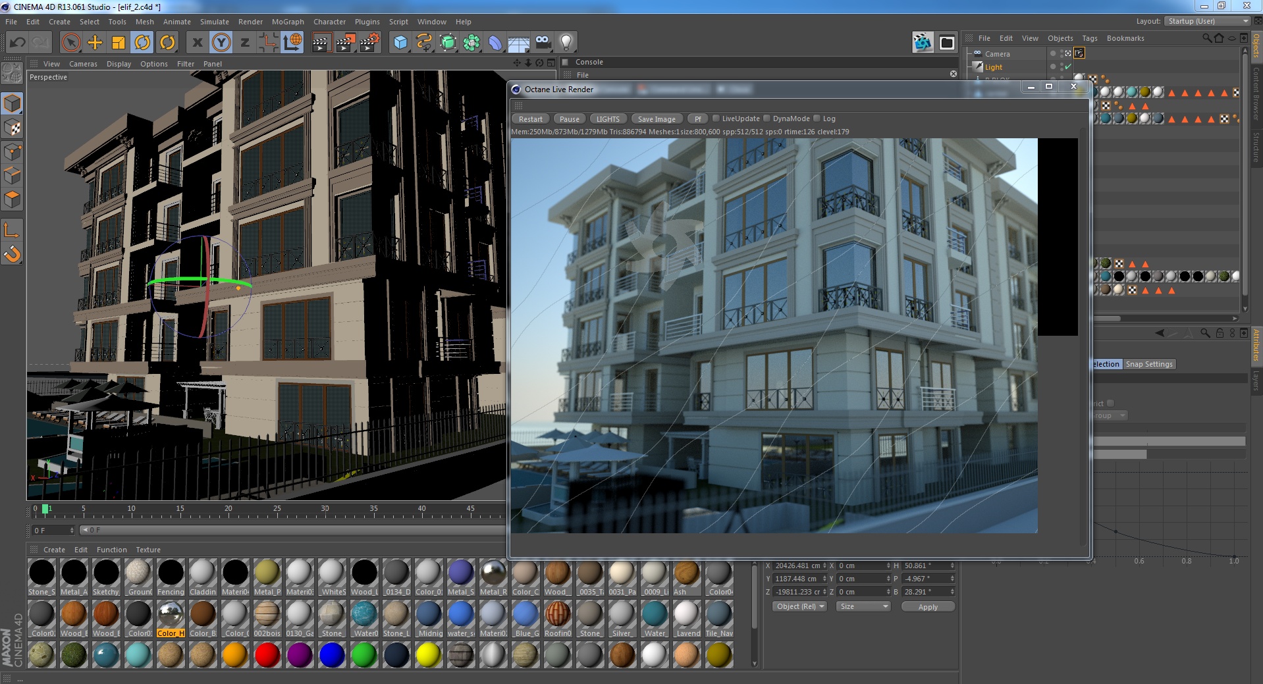Open the viewport Cameras menu

point(83,64)
